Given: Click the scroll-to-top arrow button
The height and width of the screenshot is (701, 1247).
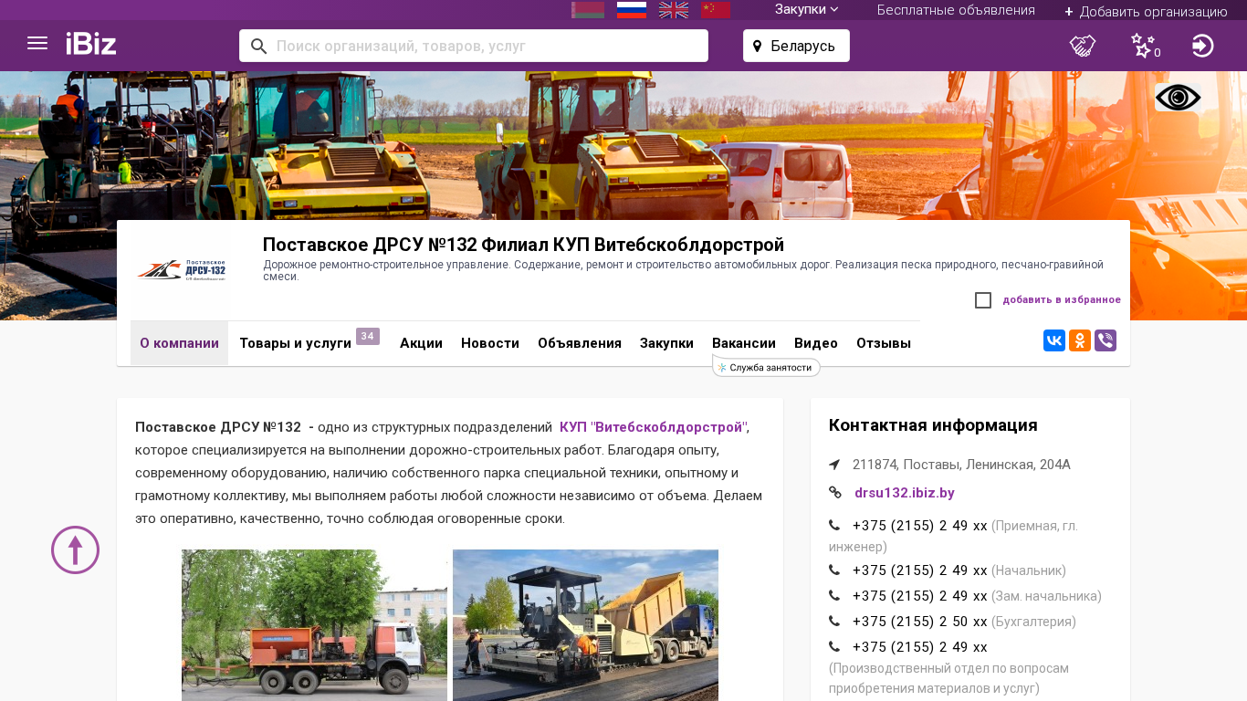Looking at the screenshot, I should [75, 549].
